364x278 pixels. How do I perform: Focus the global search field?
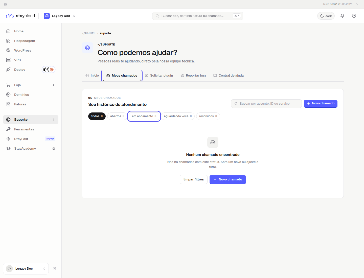point(197,16)
